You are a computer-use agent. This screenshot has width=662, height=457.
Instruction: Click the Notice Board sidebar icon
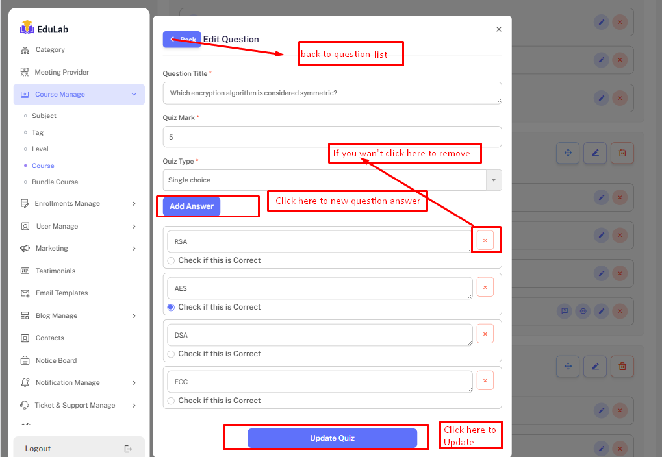pyautogui.click(x=25, y=360)
